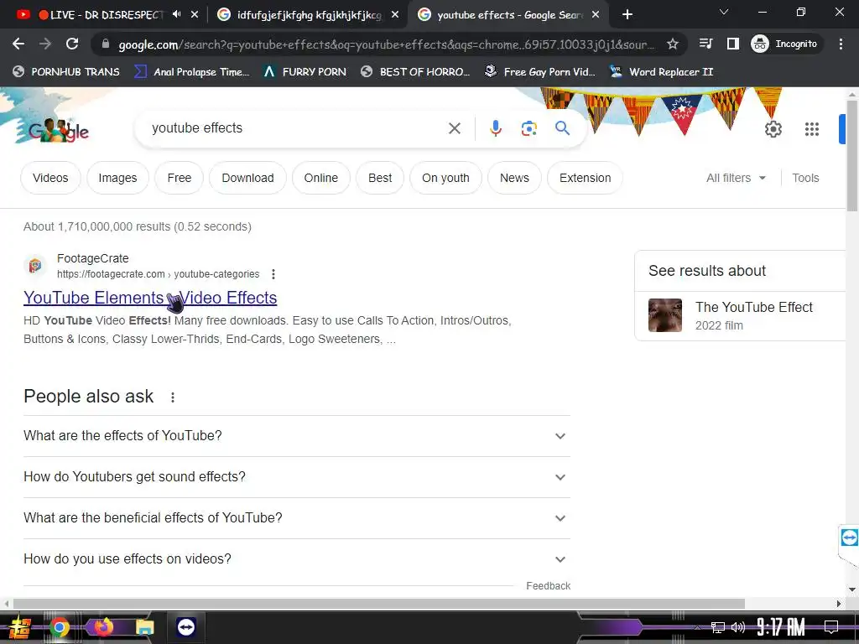Expand 'What are the beneficial effects of YouTube?'

[x=296, y=518]
